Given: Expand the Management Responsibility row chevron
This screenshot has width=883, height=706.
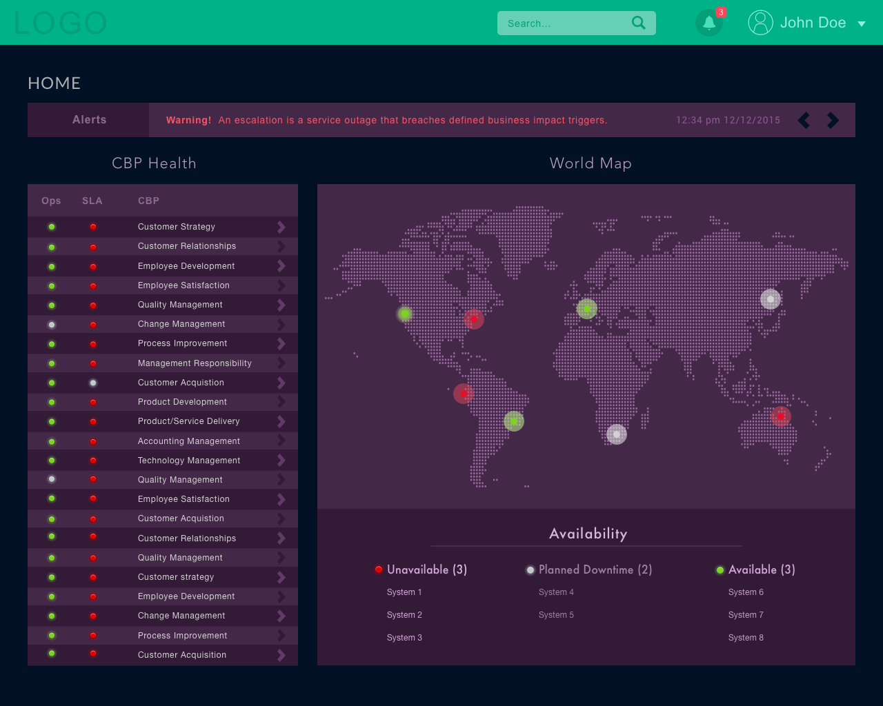Looking at the screenshot, I should [x=281, y=363].
